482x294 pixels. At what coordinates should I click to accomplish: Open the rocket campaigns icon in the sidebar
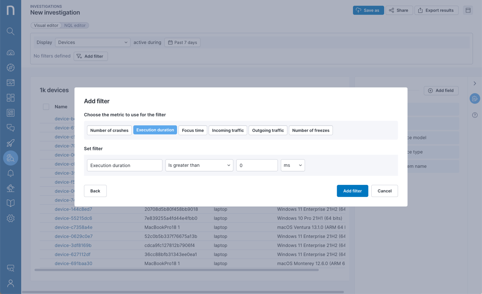click(x=11, y=143)
